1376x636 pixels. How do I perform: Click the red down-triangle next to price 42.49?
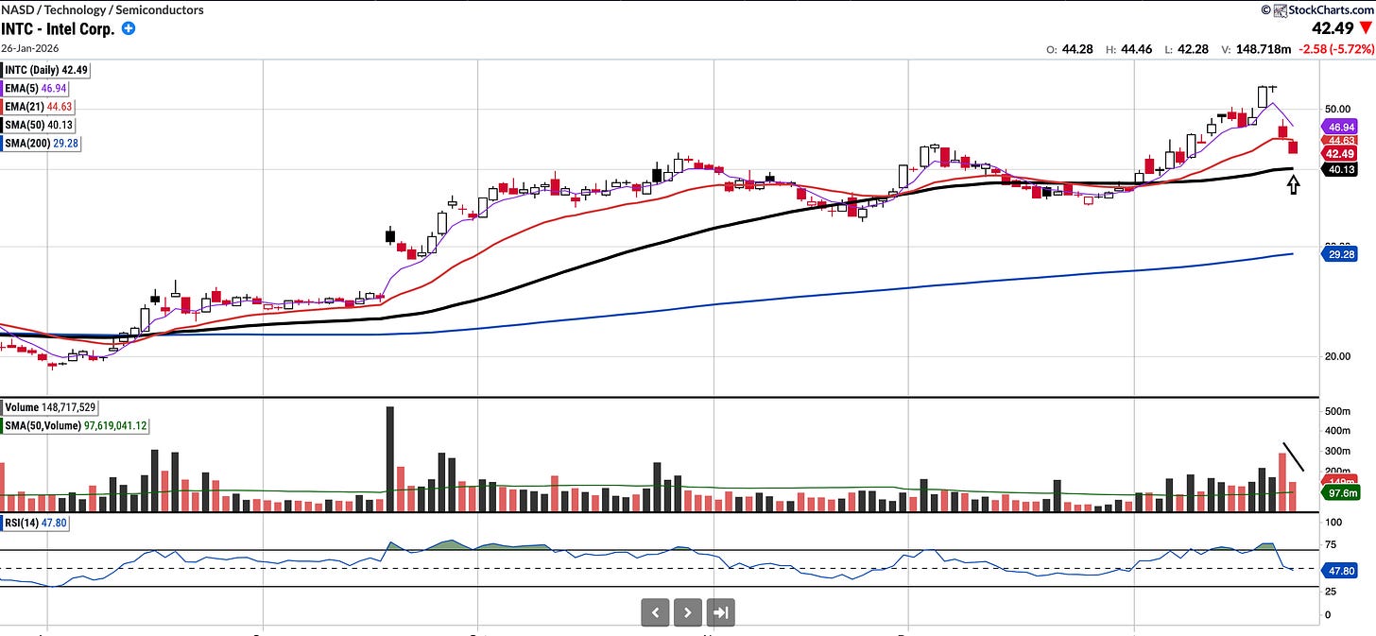tap(1366, 29)
